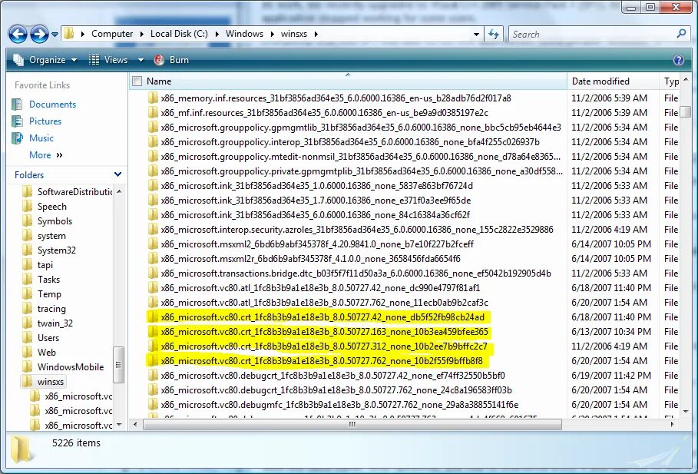Open the Views dropdown arrow

point(141,60)
